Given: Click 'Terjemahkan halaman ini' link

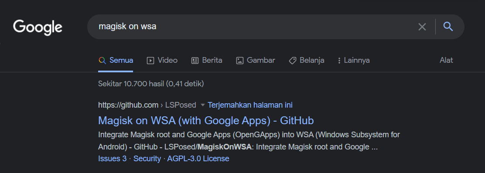Looking at the screenshot, I should 250,105.
